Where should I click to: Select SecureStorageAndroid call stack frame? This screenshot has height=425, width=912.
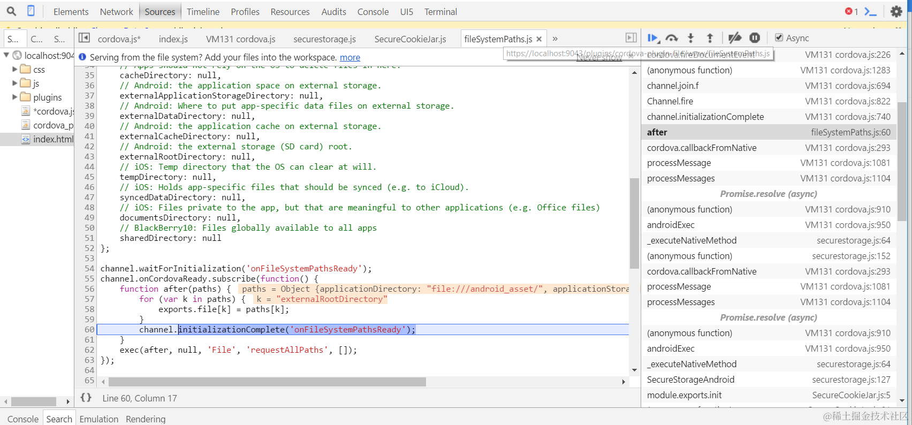(769, 380)
